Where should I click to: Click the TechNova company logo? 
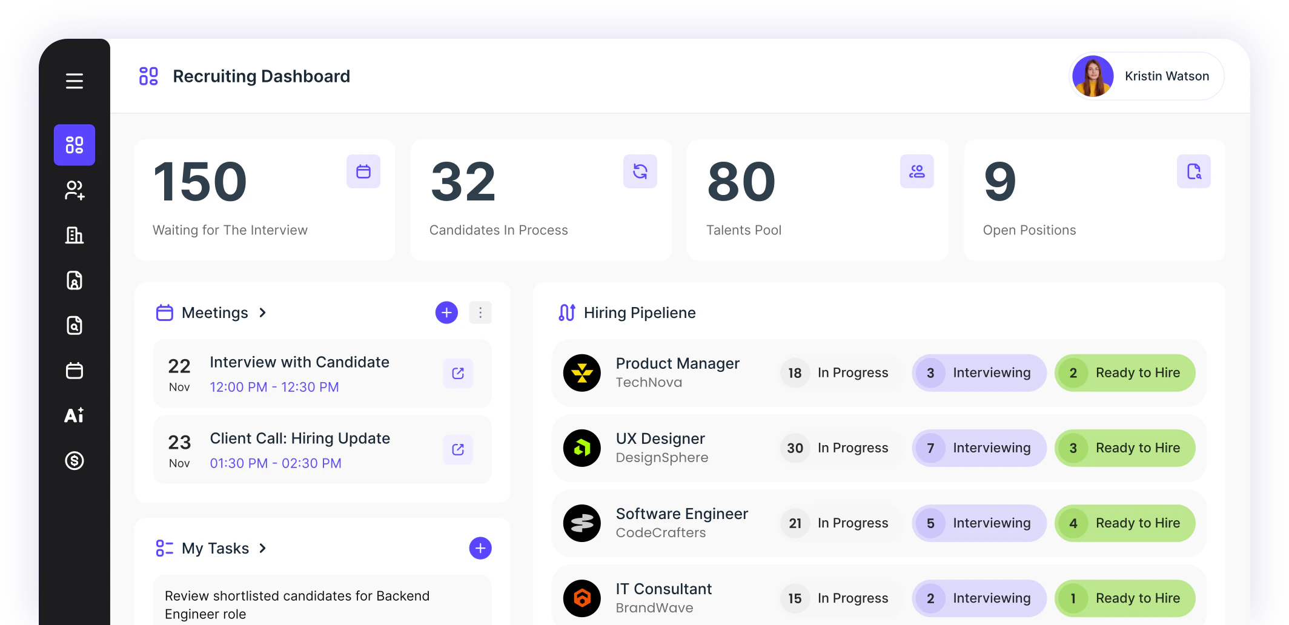click(582, 373)
